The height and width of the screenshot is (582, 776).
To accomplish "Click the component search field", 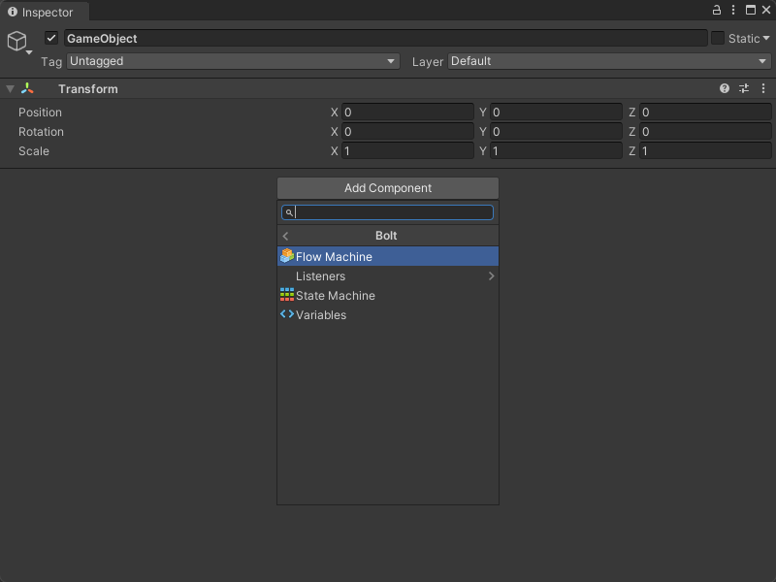I will [x=393, y=212].
